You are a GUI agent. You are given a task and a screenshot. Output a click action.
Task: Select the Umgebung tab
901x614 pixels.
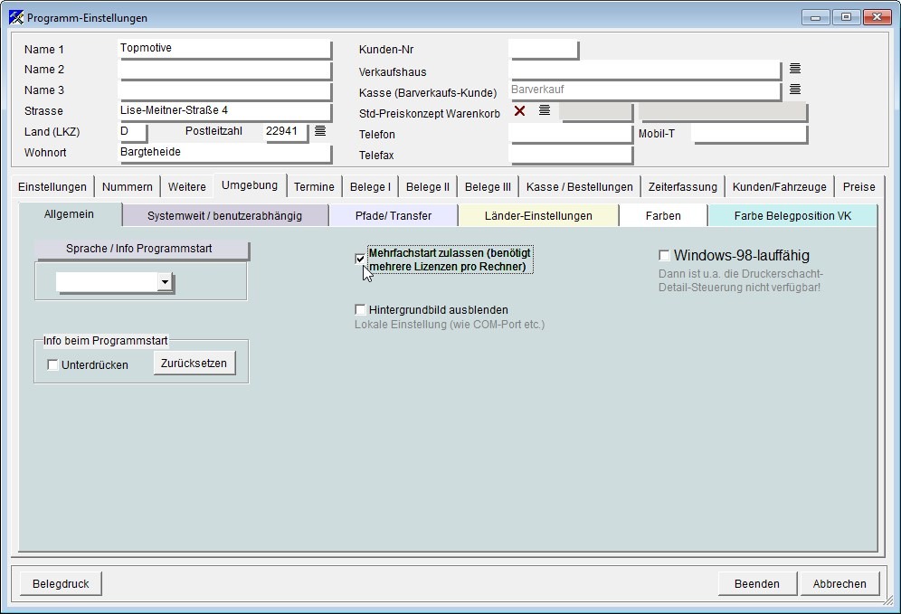[x=250, y=185]
